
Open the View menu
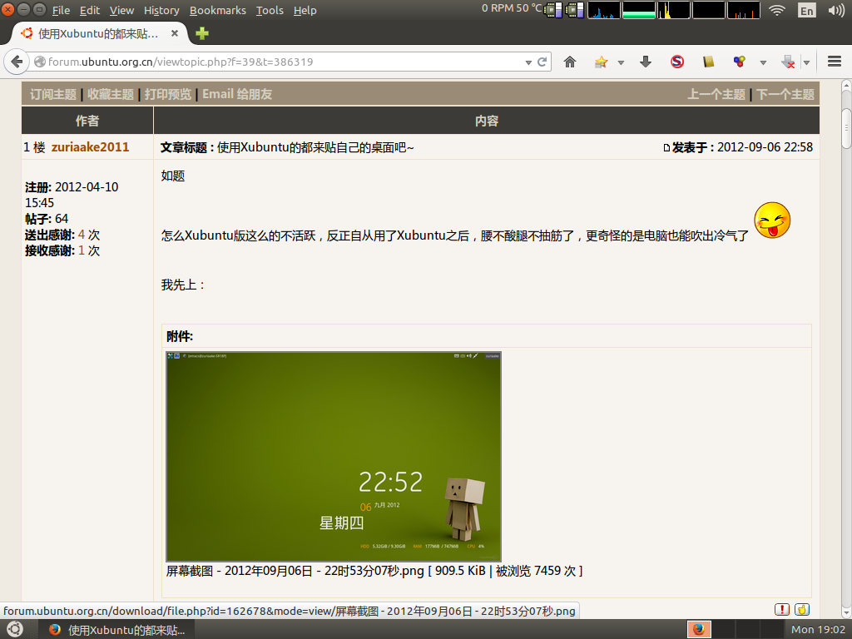pos(121,10)
